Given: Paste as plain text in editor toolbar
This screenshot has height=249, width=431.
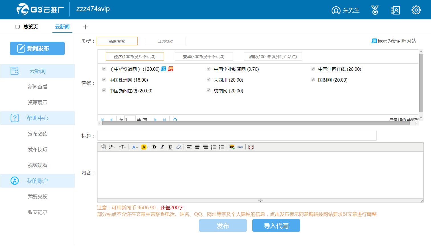Looking at the screenshot, I should tap(103, 147).
